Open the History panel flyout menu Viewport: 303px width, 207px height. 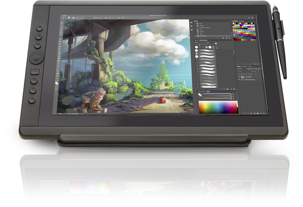pos(230,21)
